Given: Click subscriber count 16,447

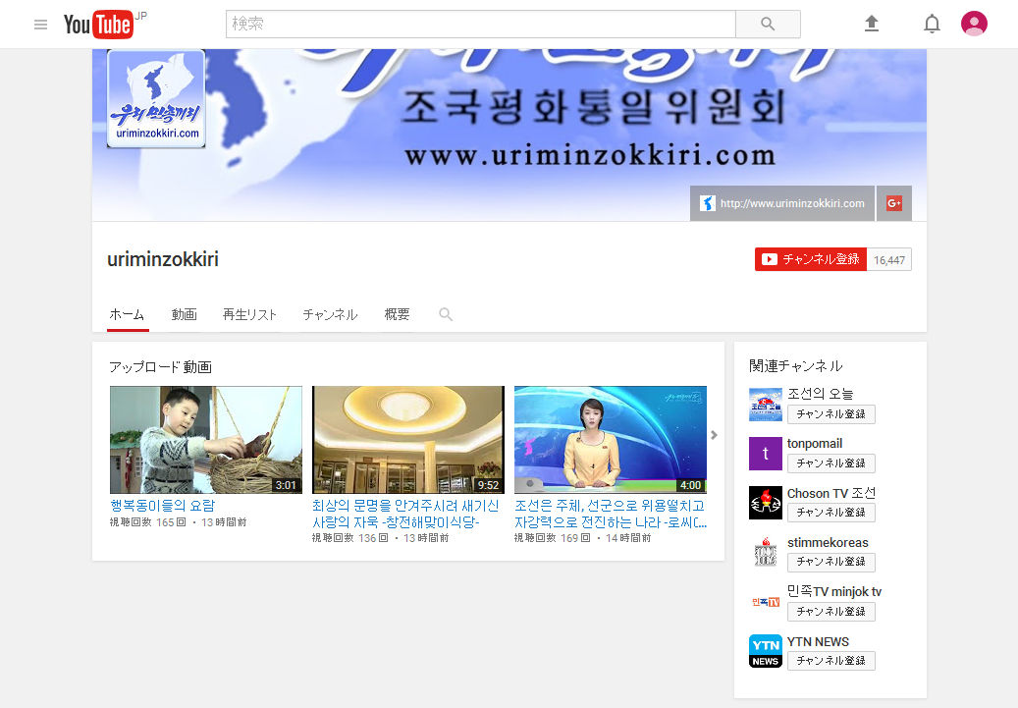Looking at the screenshot, I should 888,260.
